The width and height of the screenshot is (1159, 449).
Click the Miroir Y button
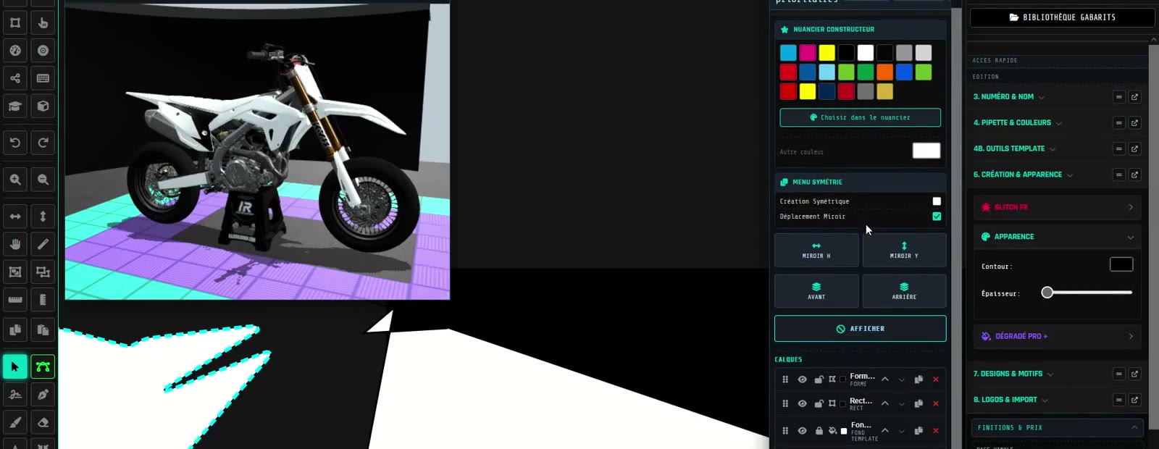click(x=904, y=250)
